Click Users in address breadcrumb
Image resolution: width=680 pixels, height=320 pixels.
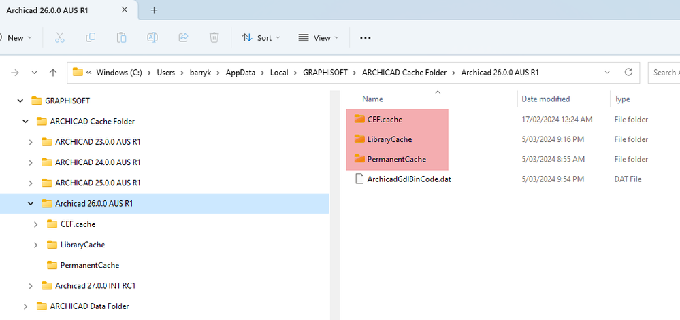pos(165,72)
